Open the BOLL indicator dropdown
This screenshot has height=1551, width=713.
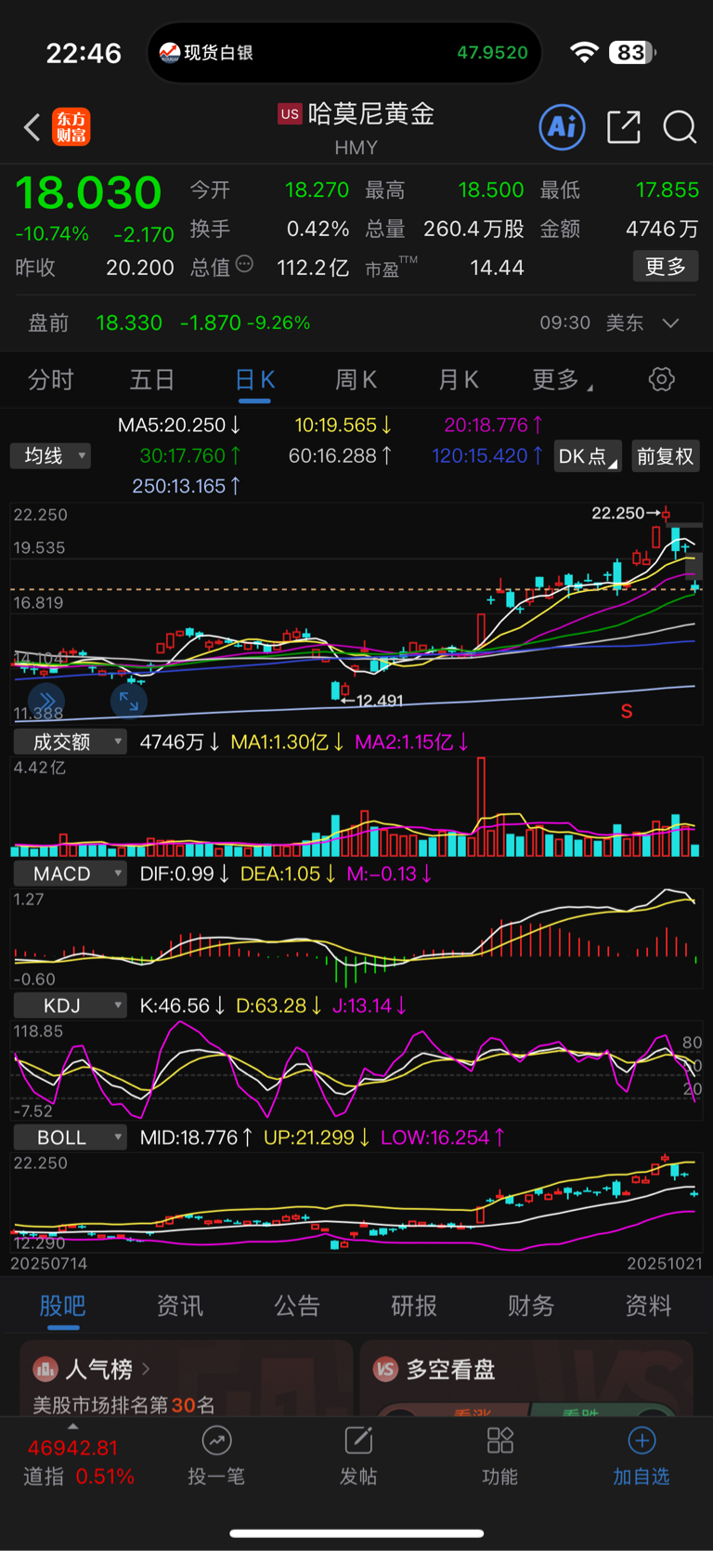70,1137
